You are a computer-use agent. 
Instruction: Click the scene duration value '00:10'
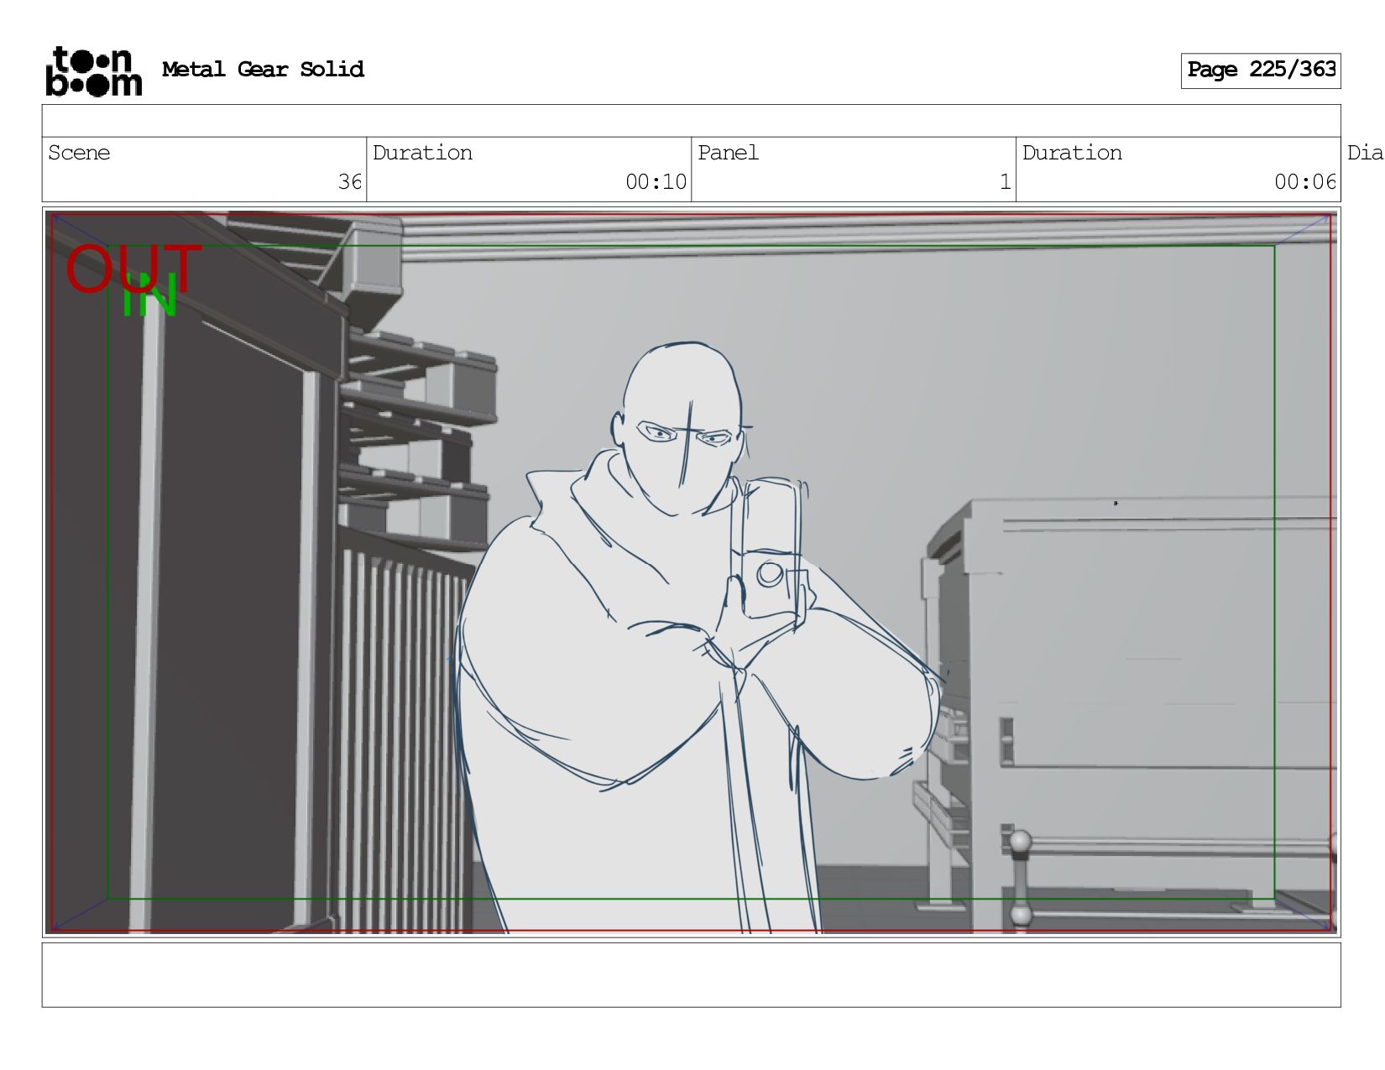[656, 182]
